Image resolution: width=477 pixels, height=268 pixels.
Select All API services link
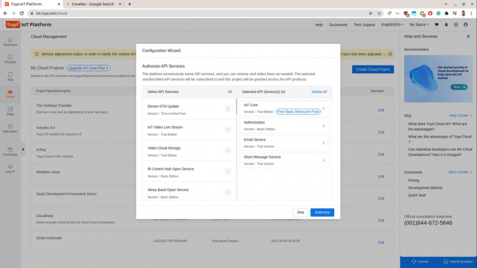click(x=230, y=92)
